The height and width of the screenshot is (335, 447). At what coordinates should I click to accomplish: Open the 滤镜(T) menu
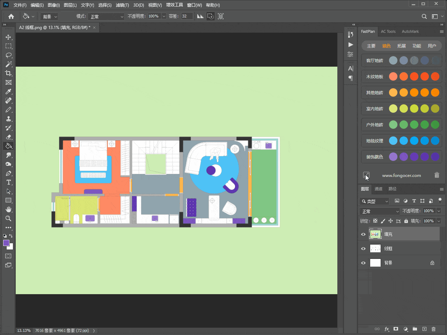[x=122, y=5]
